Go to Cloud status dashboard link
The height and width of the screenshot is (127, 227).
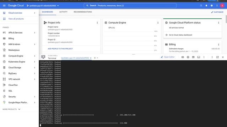[x=181, y=35]
